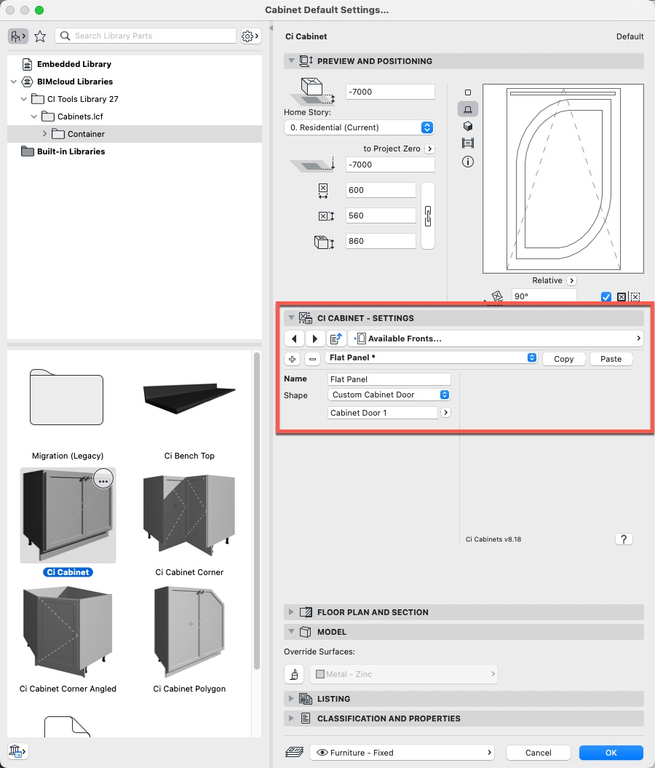Click the Paste button
Viewport: 655px width, 768px height.
tap(611, 359)
